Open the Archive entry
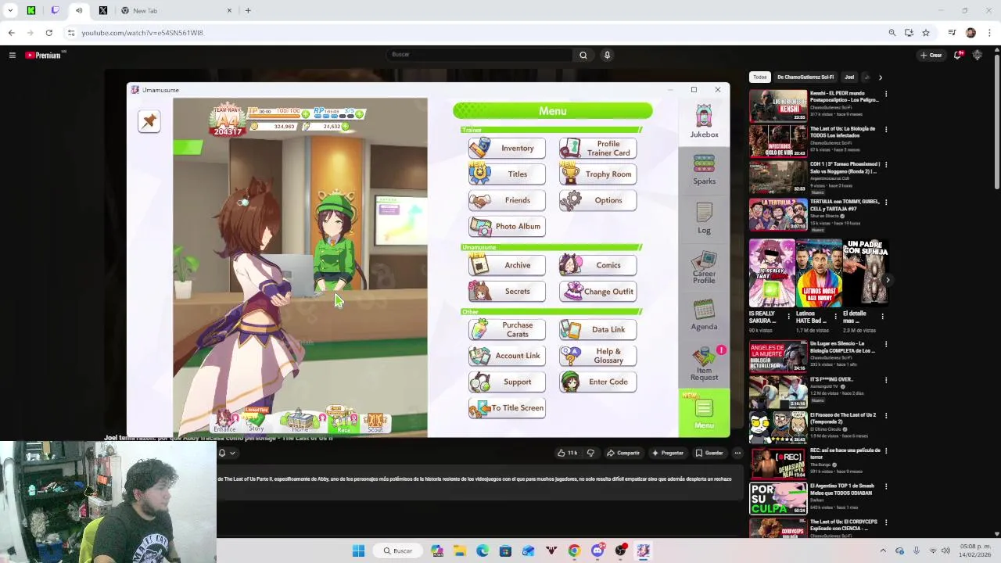This screenshot has width=1001, height=563. [507, 265]
